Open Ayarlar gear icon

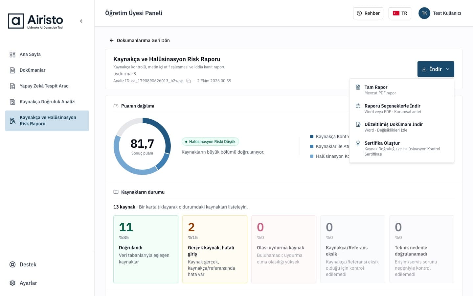[12, 283]
